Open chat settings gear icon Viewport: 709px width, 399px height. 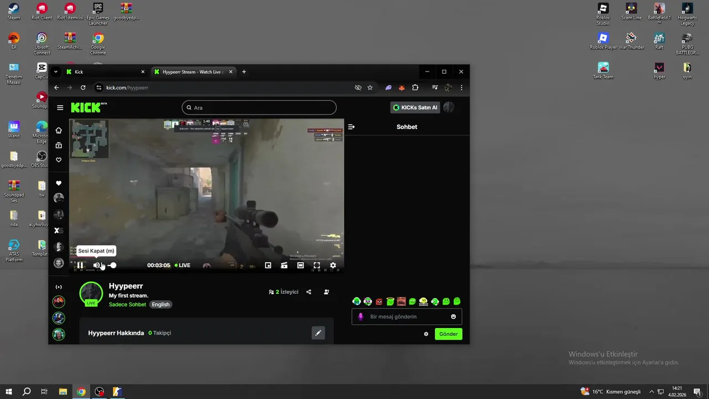pos(426,334)
